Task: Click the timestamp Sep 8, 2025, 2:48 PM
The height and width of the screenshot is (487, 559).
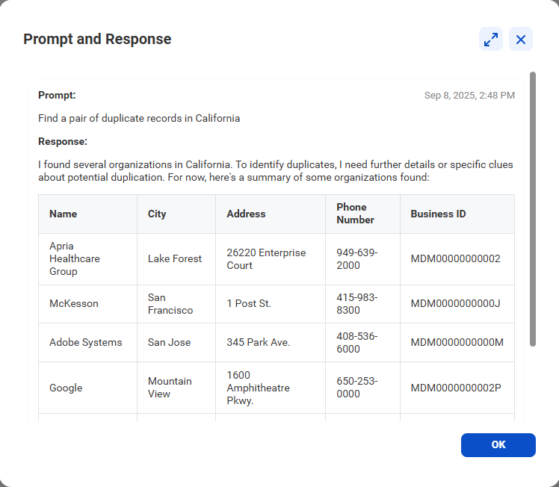Action: point(469,96)
